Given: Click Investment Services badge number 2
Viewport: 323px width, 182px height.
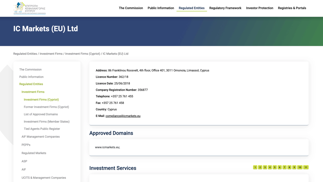Looking at the screenshot, I should coord(260,167).
